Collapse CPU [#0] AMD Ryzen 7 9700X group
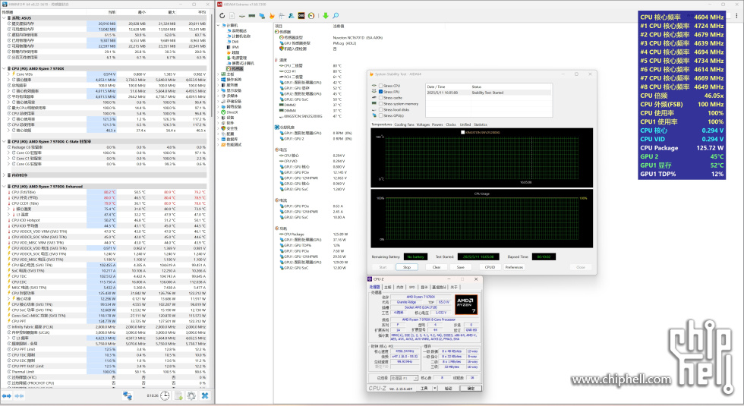 4,68
